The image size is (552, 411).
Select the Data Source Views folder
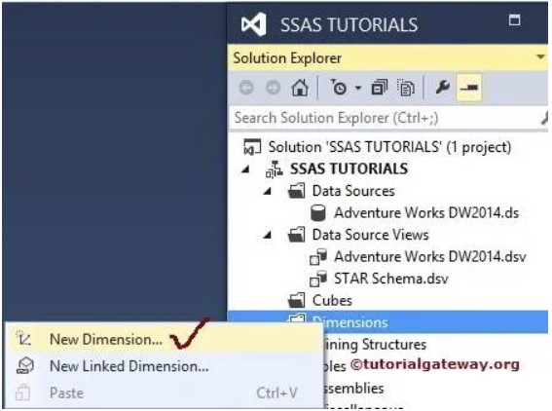tap(370, 235)
